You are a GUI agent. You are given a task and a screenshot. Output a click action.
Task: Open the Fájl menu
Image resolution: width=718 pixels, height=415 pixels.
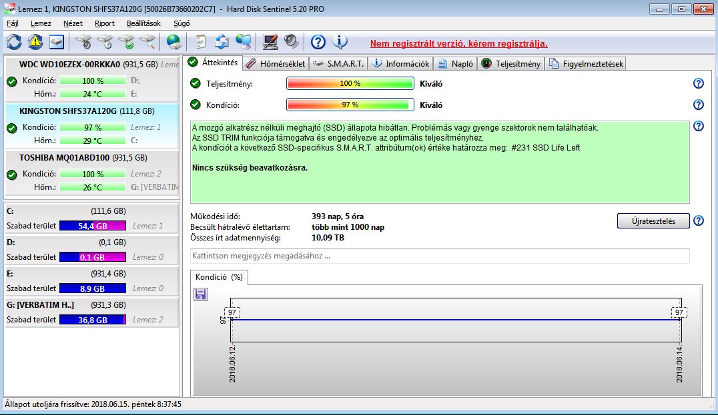tap(13, 23)
